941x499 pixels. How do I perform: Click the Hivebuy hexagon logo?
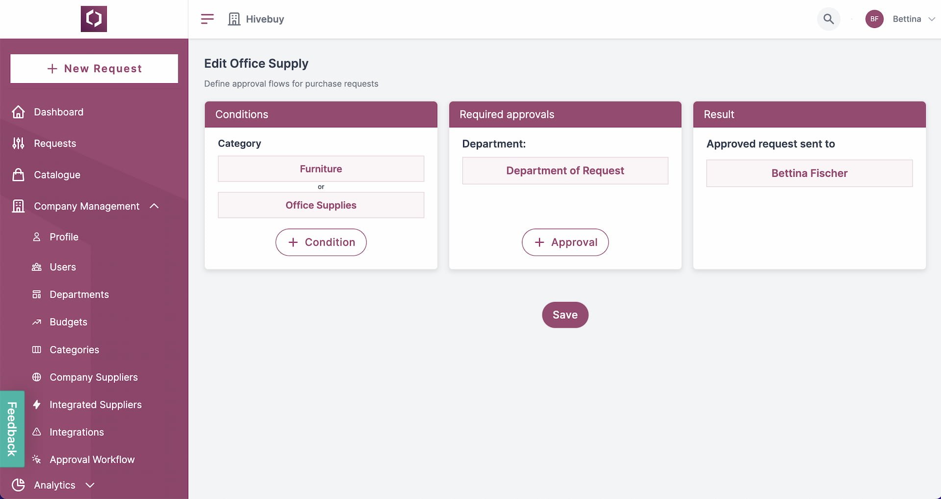click(94, 19)
